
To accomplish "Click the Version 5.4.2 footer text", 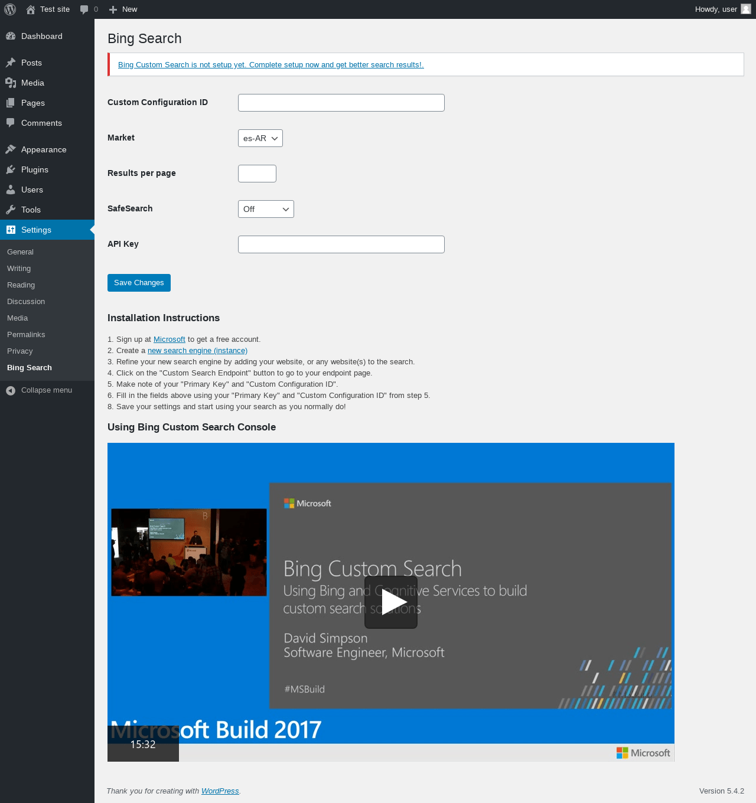I will [722, 791].
